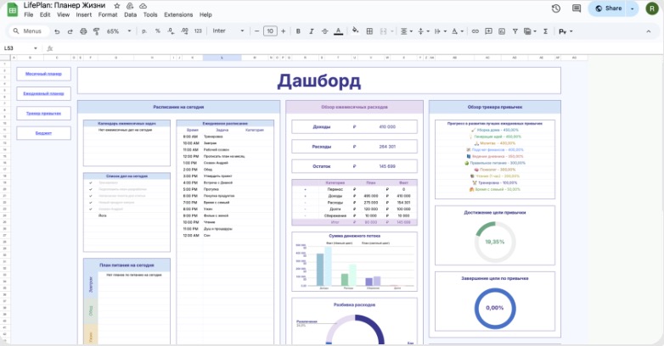Open the input tools dropdown
Image resolution: width=664 pixels, height=346 pixels.
tap(566, 31)
